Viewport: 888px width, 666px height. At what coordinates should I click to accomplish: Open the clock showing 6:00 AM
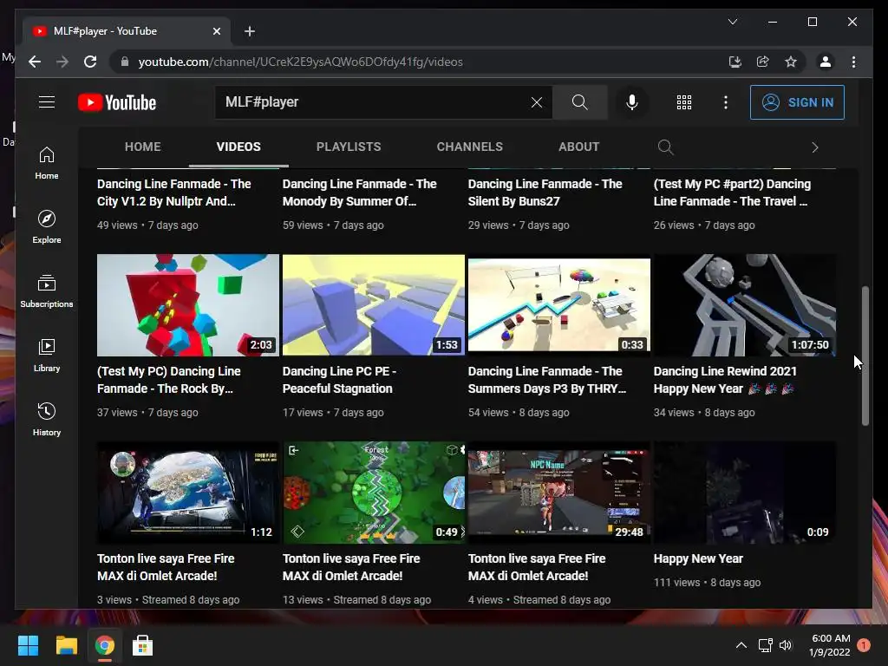(830, 645)
